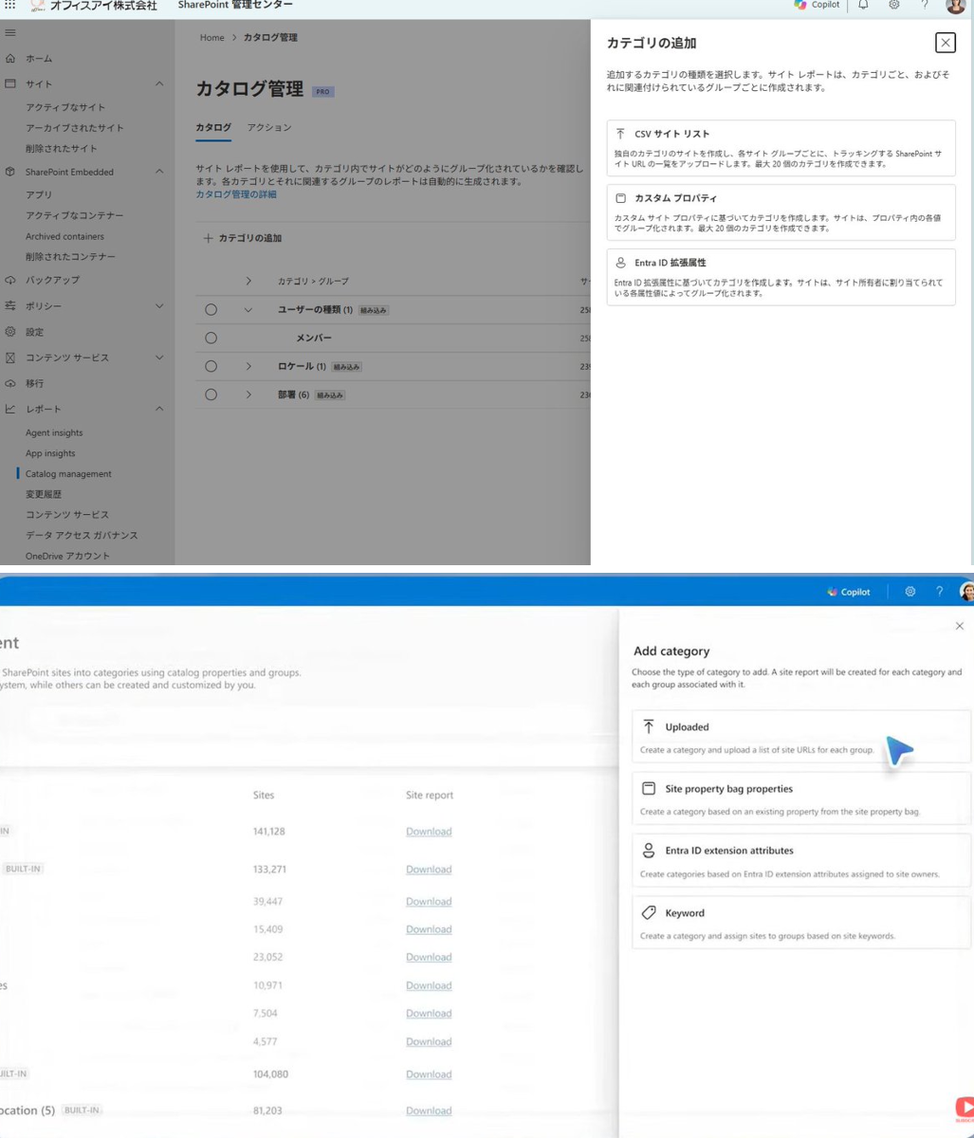974x1138 pixels.
Task: Open Copilot in the Japanese admin center header
Action: [x=818, y=6]
